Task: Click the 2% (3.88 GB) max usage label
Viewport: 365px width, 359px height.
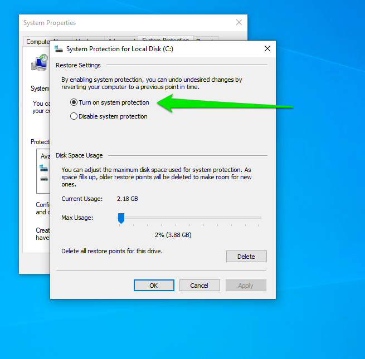Action: [173, 235]
